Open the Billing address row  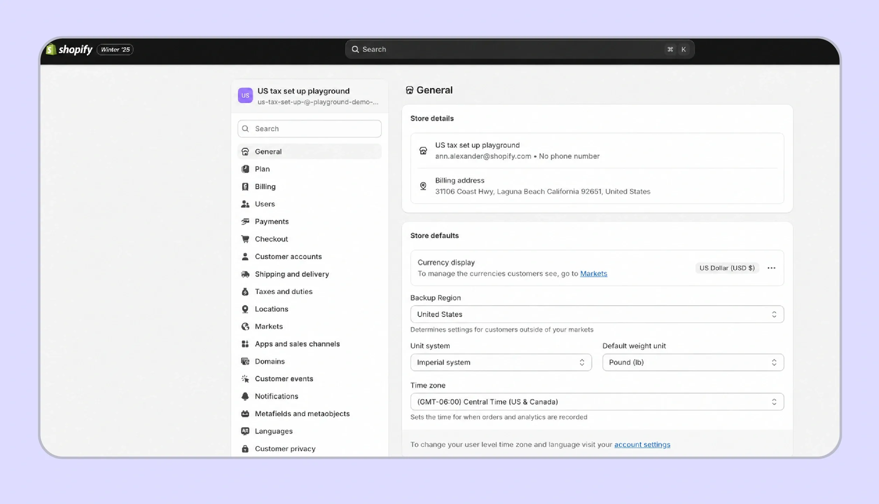pos(597,186)
